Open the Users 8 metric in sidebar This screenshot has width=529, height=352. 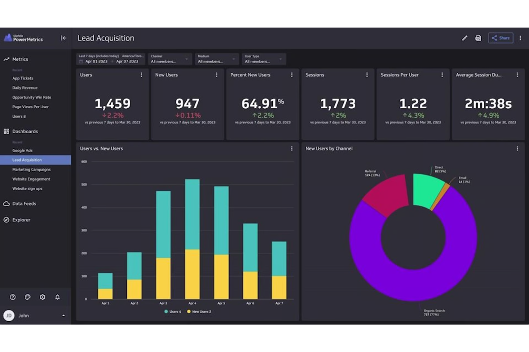[x=19, y=116]
